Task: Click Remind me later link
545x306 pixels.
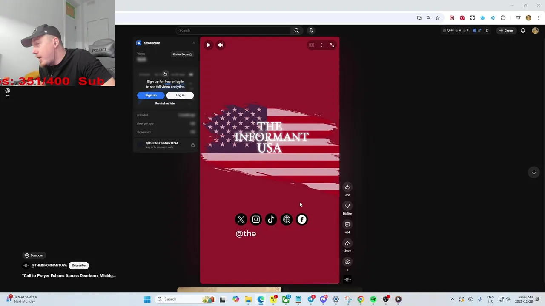Action: (165, 103)
